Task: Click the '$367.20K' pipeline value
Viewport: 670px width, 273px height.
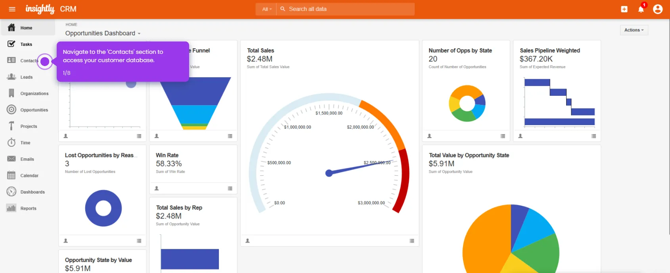Action: pyautogui.click(x=536, y=59)
